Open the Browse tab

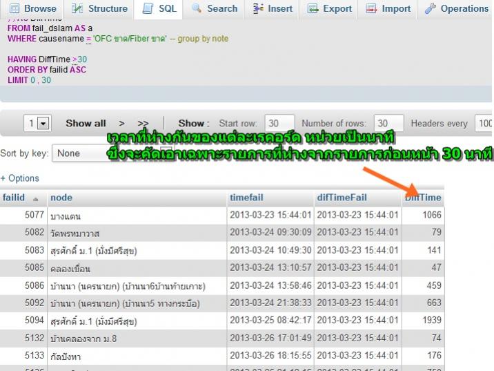33,8
